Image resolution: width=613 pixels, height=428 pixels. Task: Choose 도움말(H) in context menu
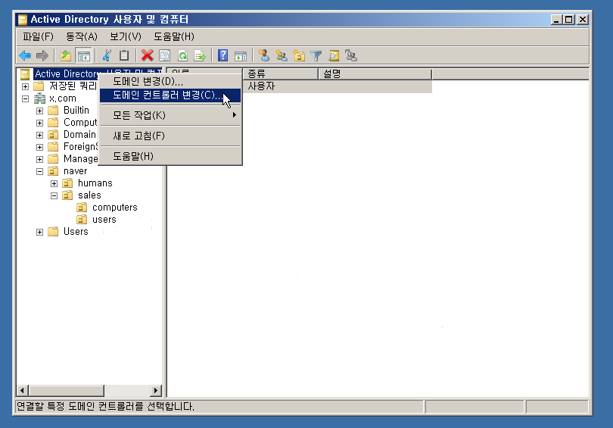pos(170,156)
